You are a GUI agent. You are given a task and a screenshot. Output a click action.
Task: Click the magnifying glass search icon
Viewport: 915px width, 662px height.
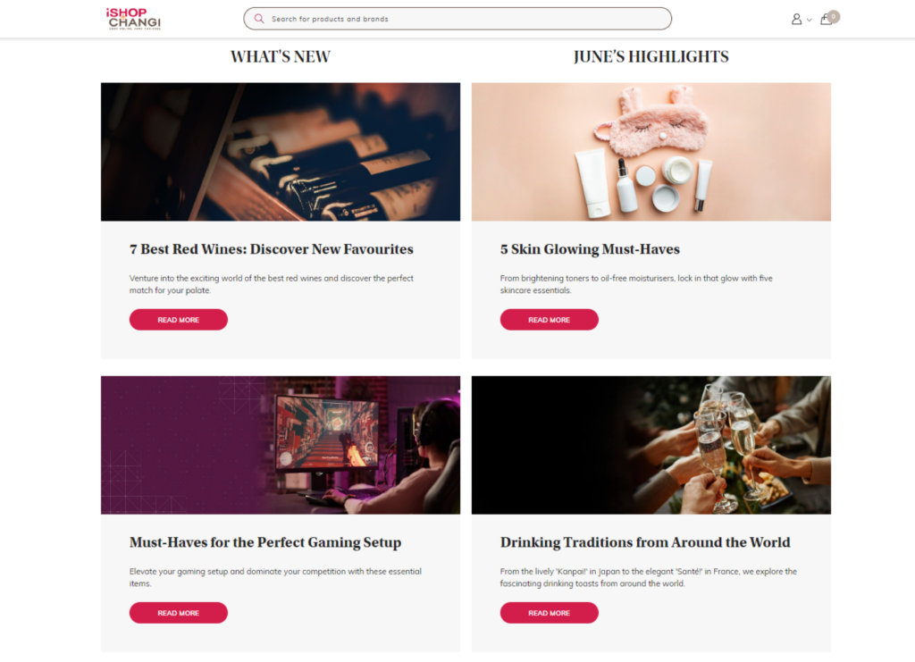259,19
